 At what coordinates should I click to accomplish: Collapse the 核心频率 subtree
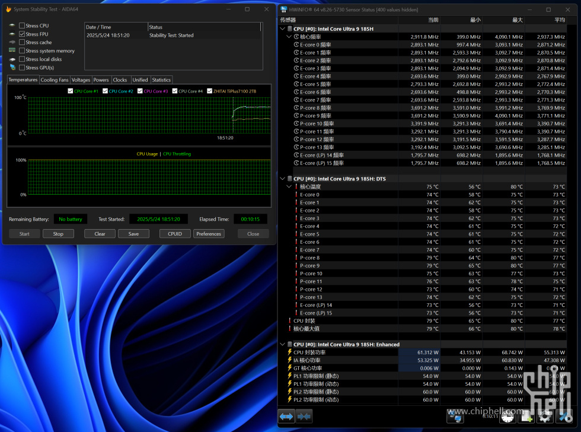[289, 36]
